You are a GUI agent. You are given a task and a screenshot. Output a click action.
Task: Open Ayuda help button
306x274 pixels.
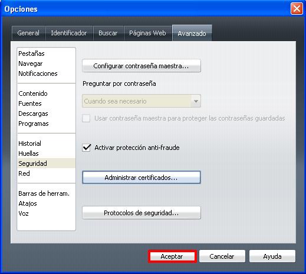tap(272, 256)
